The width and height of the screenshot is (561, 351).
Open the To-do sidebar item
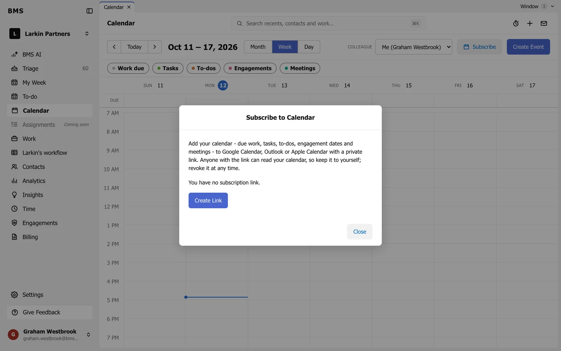[x=50, y=97]
